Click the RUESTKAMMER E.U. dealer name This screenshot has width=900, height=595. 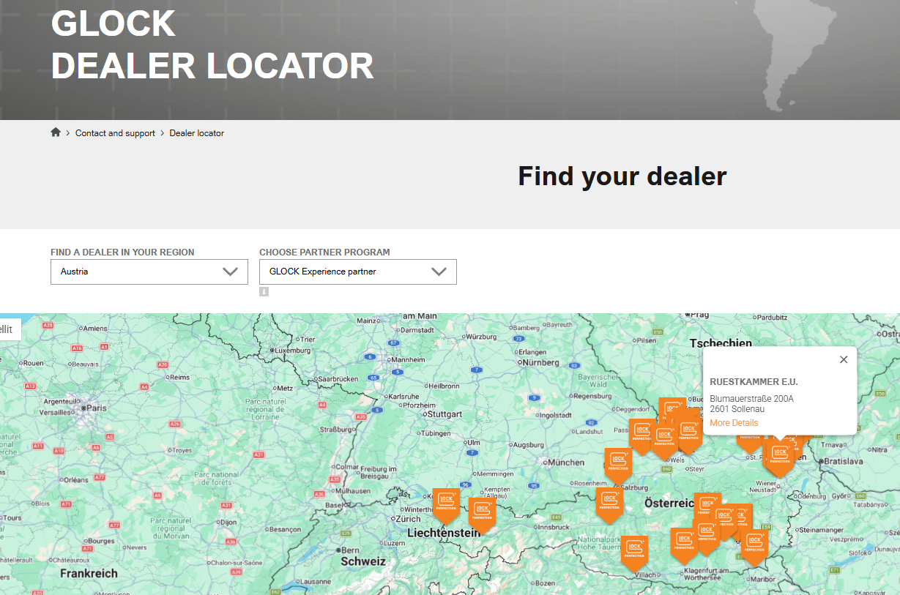[754, 382]
